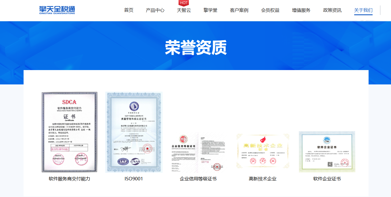
Task: View the 高新技术企业 certificate image
Action: (263, 151)
